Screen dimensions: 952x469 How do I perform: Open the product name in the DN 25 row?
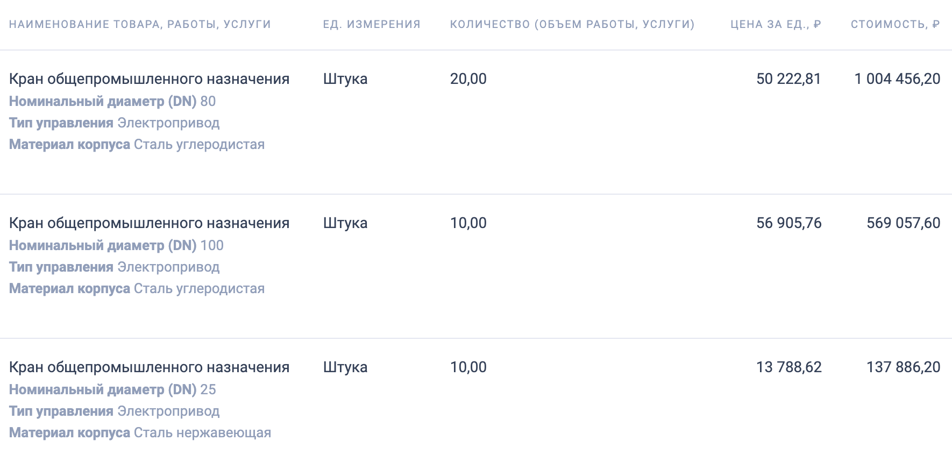[x=149, y=367]
